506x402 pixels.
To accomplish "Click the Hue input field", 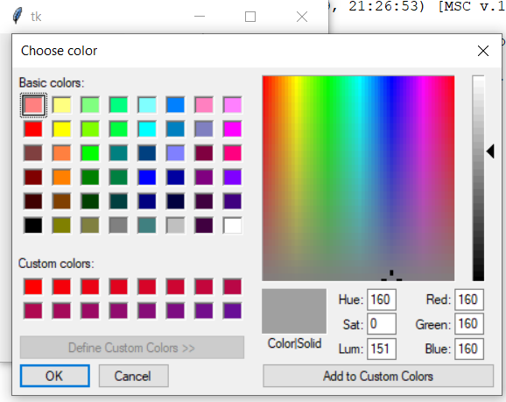I will 382,300.
